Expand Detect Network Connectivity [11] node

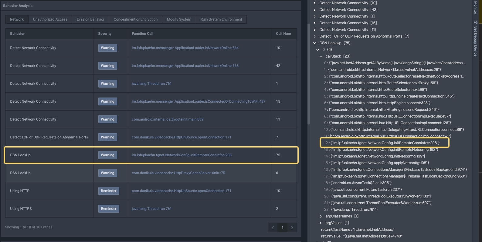coord(314,30)
